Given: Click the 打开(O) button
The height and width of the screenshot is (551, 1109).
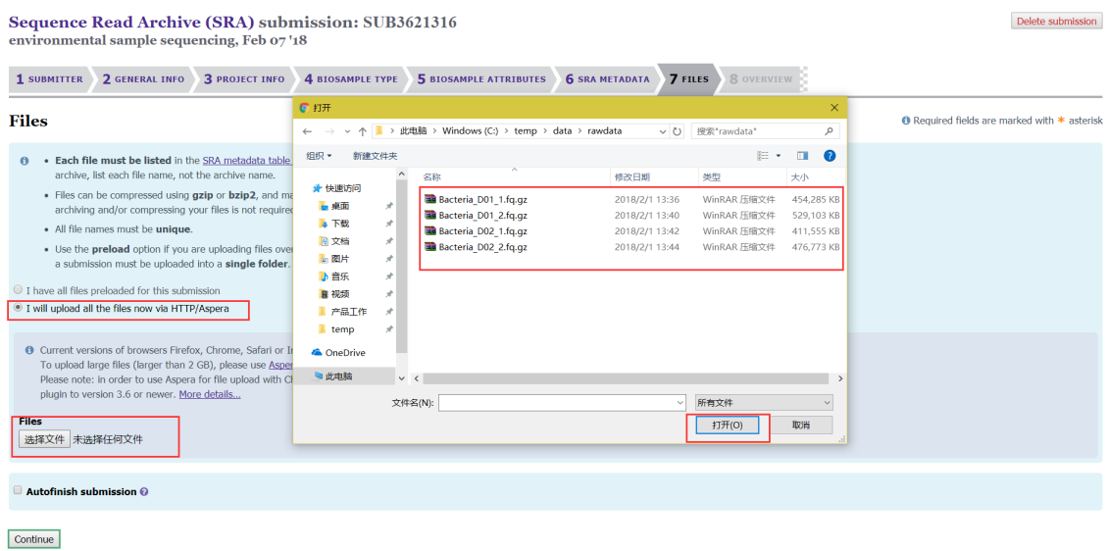Looking at the screenshot, I should click(728, 426).
